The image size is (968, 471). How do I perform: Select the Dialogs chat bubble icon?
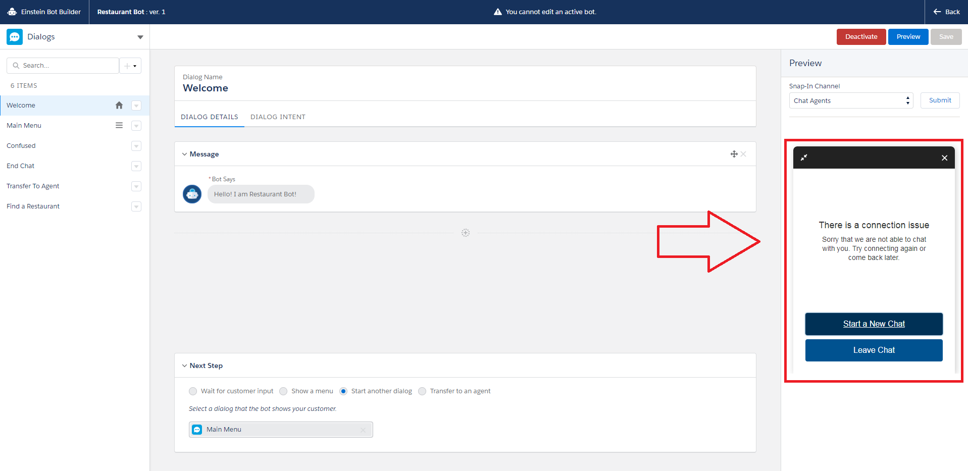click(14, 36)
